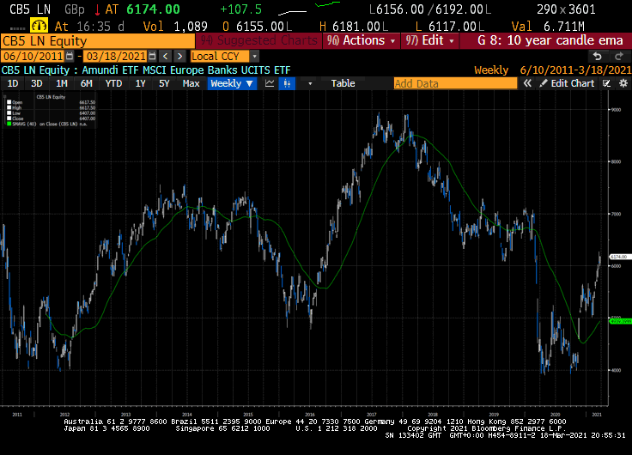Select the 5Y range tab
The image size is (632, 455).
[164, 83]
